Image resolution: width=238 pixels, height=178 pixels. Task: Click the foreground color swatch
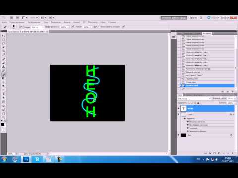(x=3, y=124)
